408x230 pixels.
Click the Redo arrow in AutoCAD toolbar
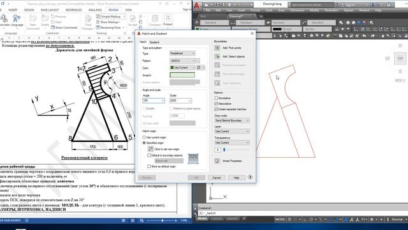373,36
